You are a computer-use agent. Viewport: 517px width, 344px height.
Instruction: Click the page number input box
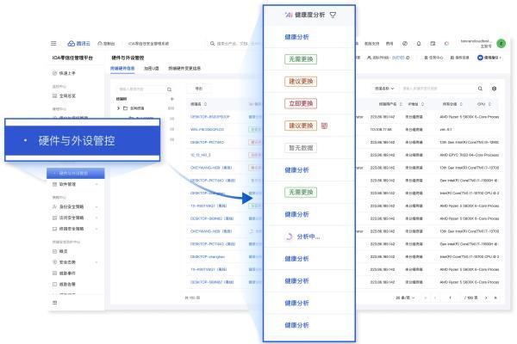pyautogui.click(x=450, y=298)
